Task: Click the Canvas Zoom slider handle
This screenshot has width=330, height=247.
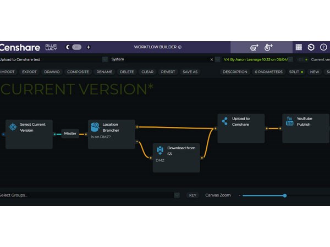Action: point(284,195)
